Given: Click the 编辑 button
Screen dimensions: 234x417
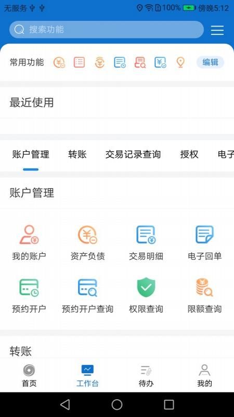Looking at the screenshot, I should [x=210, y=63].
